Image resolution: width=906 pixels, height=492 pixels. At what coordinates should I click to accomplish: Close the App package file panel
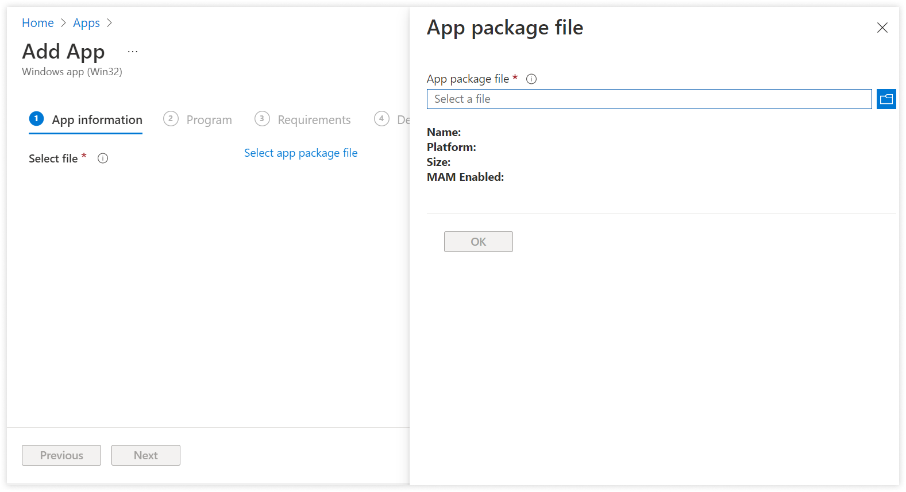[882, 28]
